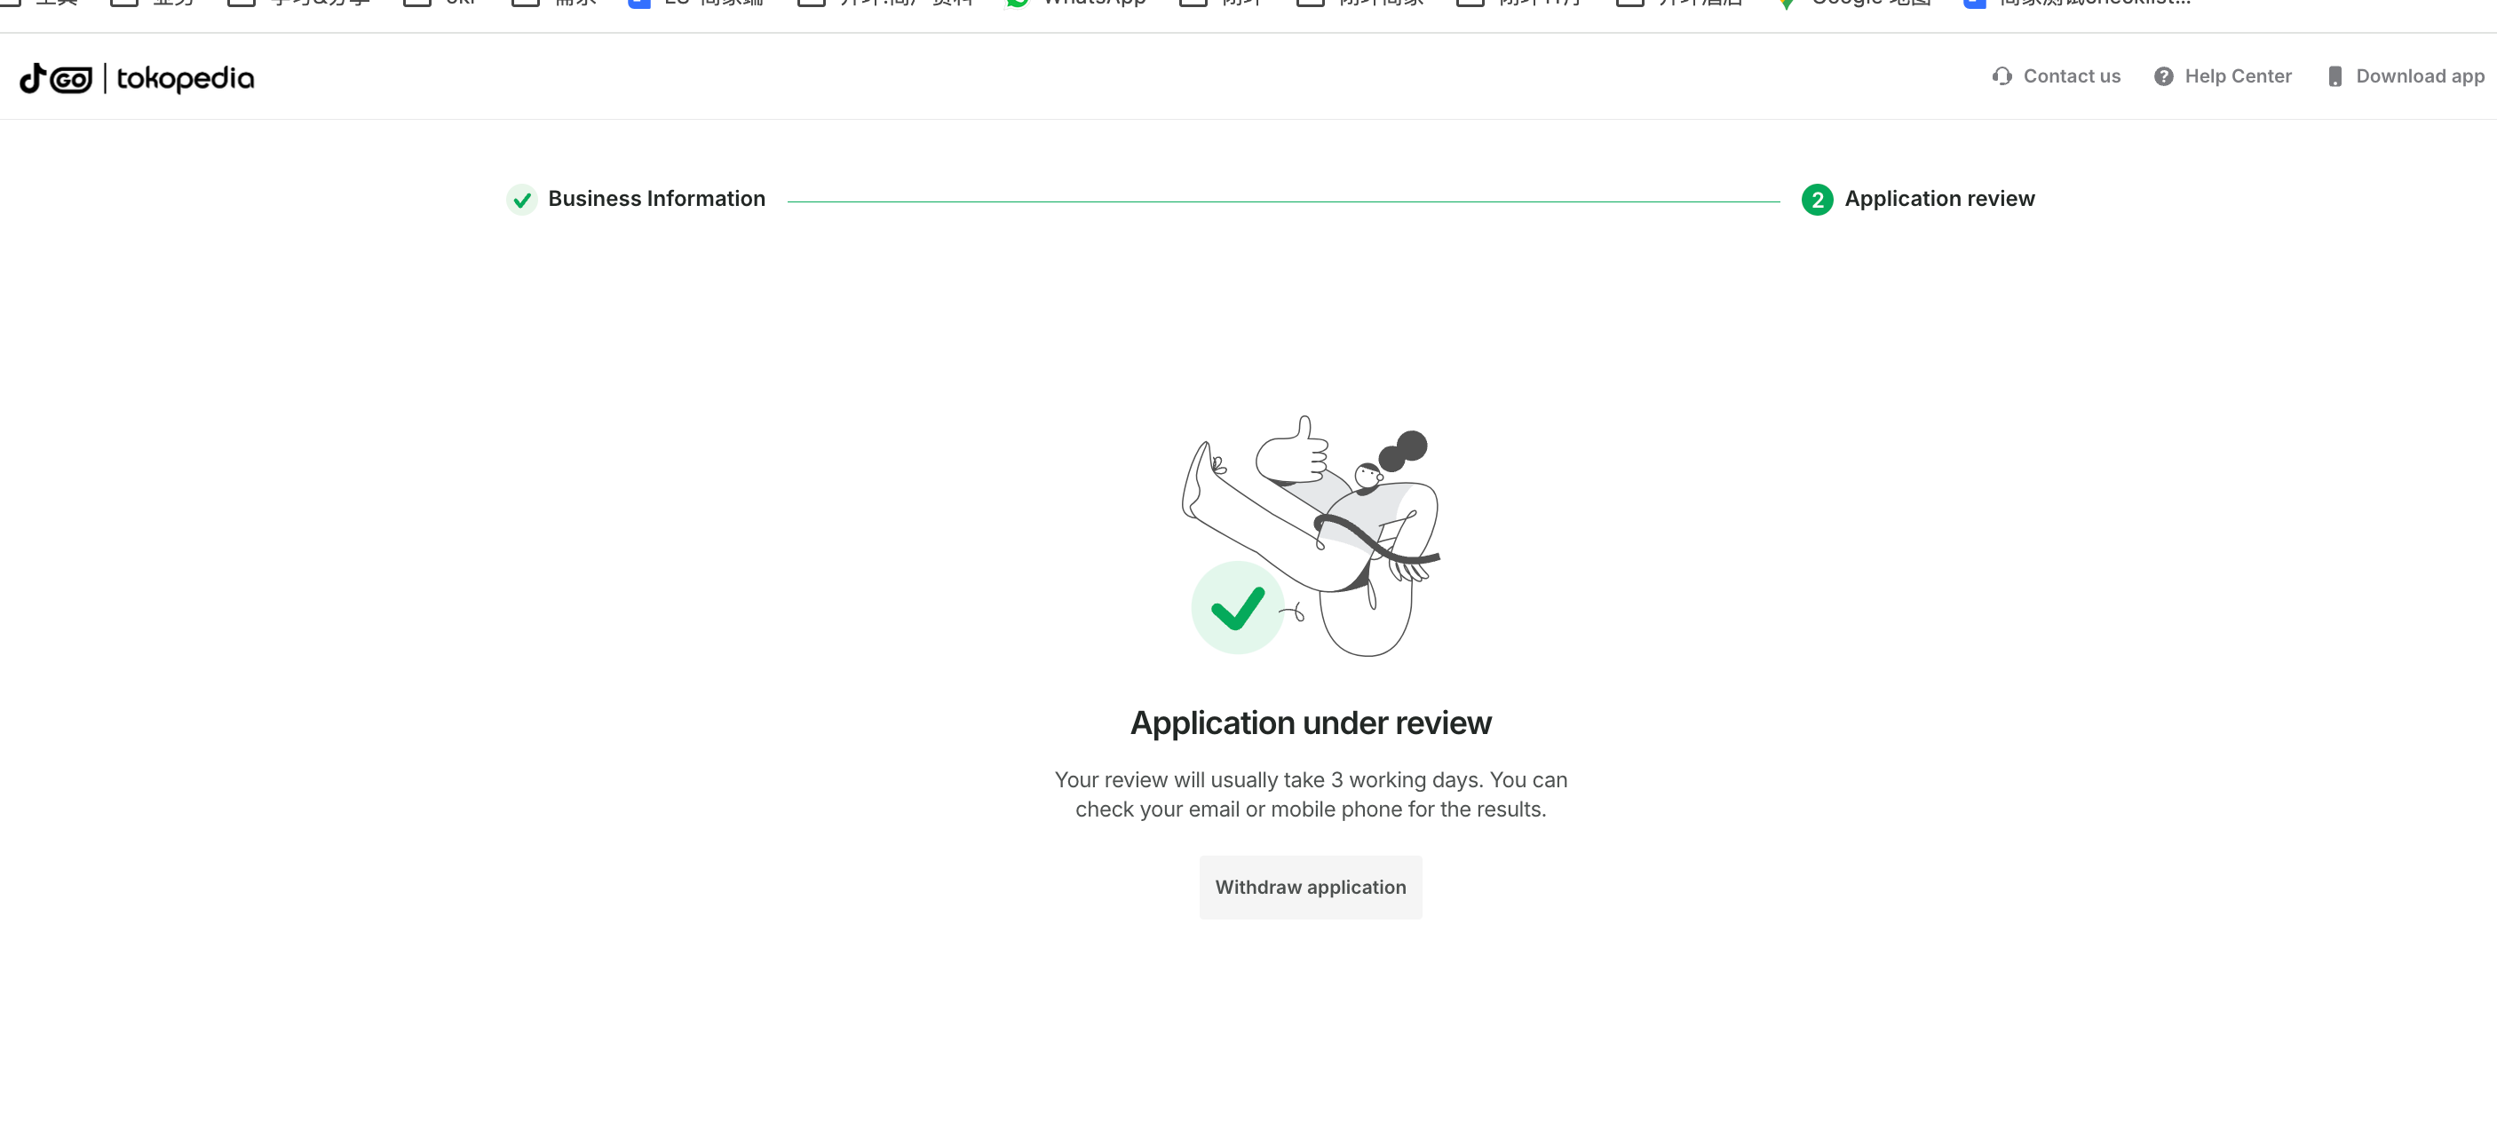Click the phone icon for Download app
Viewport: 2497px width, 1129px height.
(x=2334, y=76)
